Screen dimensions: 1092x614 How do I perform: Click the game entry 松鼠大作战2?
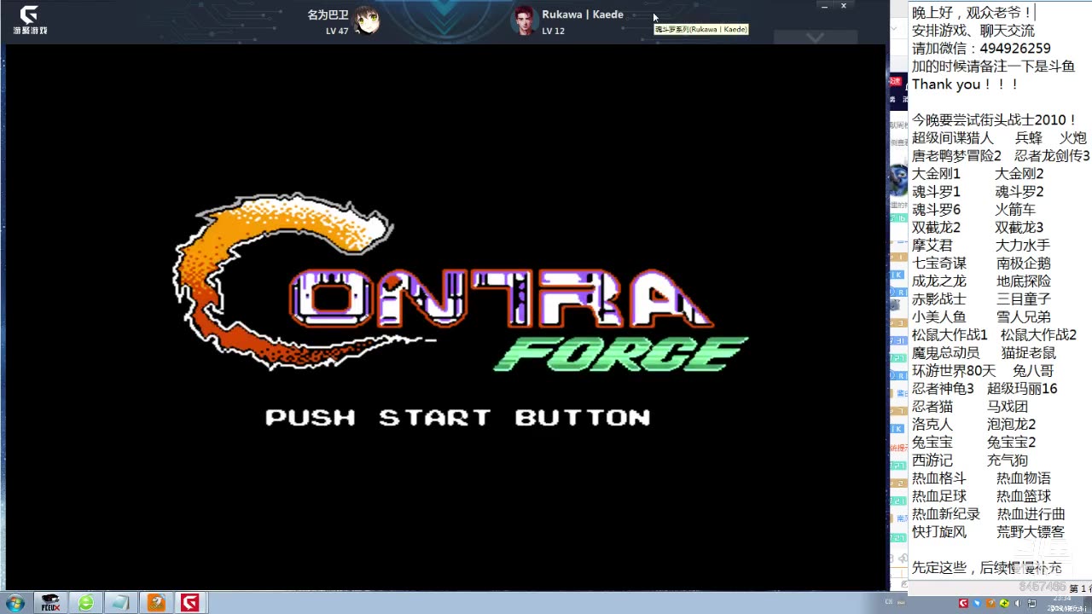tap(1038, 335)
